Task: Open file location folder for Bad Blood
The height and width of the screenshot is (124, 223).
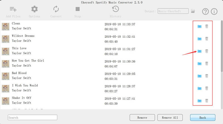Action: click(199, 76)
